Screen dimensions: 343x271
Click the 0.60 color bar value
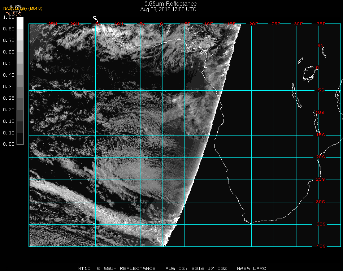coord(9,52)
